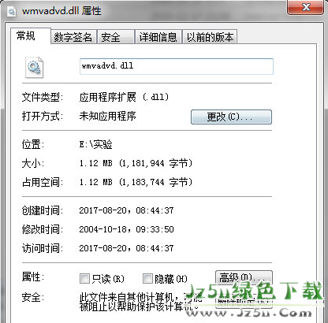Open the 以前的版本 tab
The height and width of the screenshot is (323, 328).
(x=210, y=37)
